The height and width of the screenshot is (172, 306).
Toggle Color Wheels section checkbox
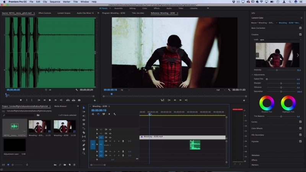pyautogui.click(x=300, y=128)
